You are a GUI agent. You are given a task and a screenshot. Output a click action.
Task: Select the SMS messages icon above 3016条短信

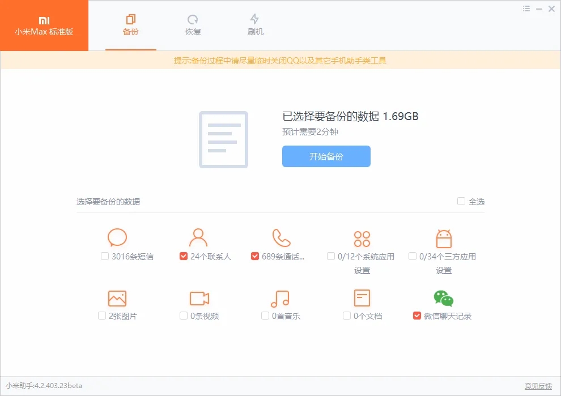(117, 237)
